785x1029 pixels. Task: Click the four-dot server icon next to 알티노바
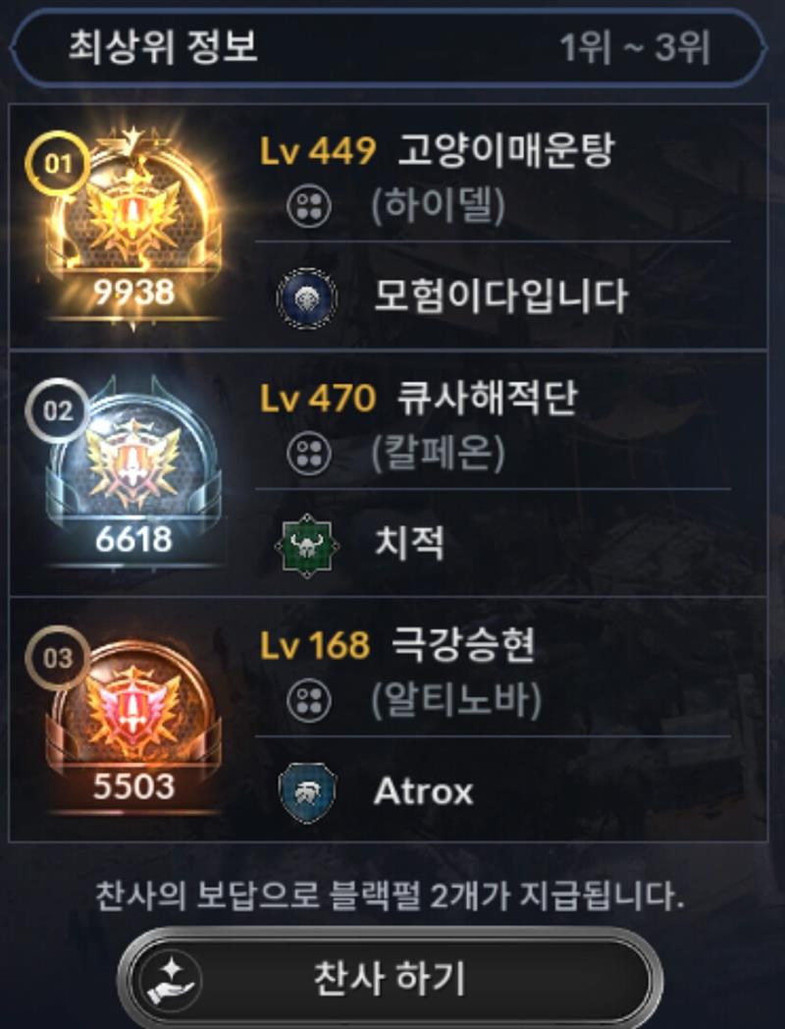point(309,701)
